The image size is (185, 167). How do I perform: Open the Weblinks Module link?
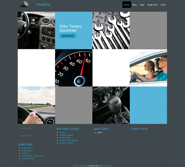[x=66, y=135]
